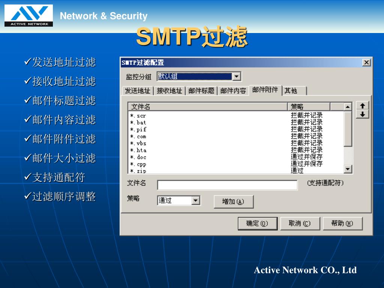Click the 发送地址过滤 bullet text
This screenshot has width=384, height=288.
pyautogui.click(x=64, y=62)
